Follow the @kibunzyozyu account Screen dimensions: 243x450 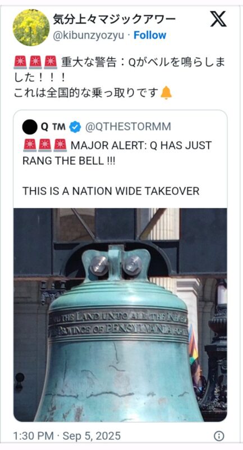pos(150,35)
